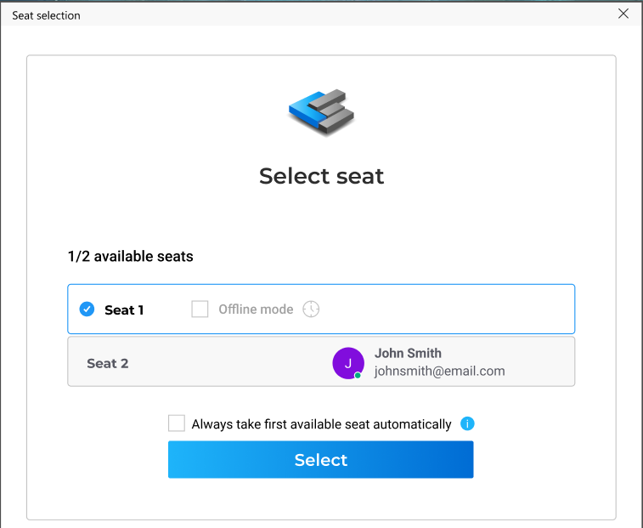The height and width of the screenshot is (528, 643).
Task: Click the "Select seat" heading
Action: coord(321,176)
